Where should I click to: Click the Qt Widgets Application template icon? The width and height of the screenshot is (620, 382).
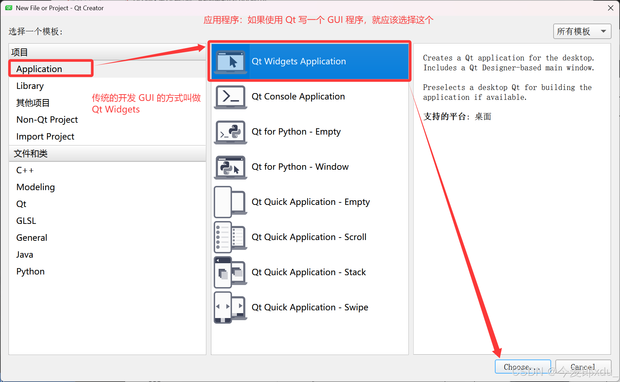(x=231, y=62)
